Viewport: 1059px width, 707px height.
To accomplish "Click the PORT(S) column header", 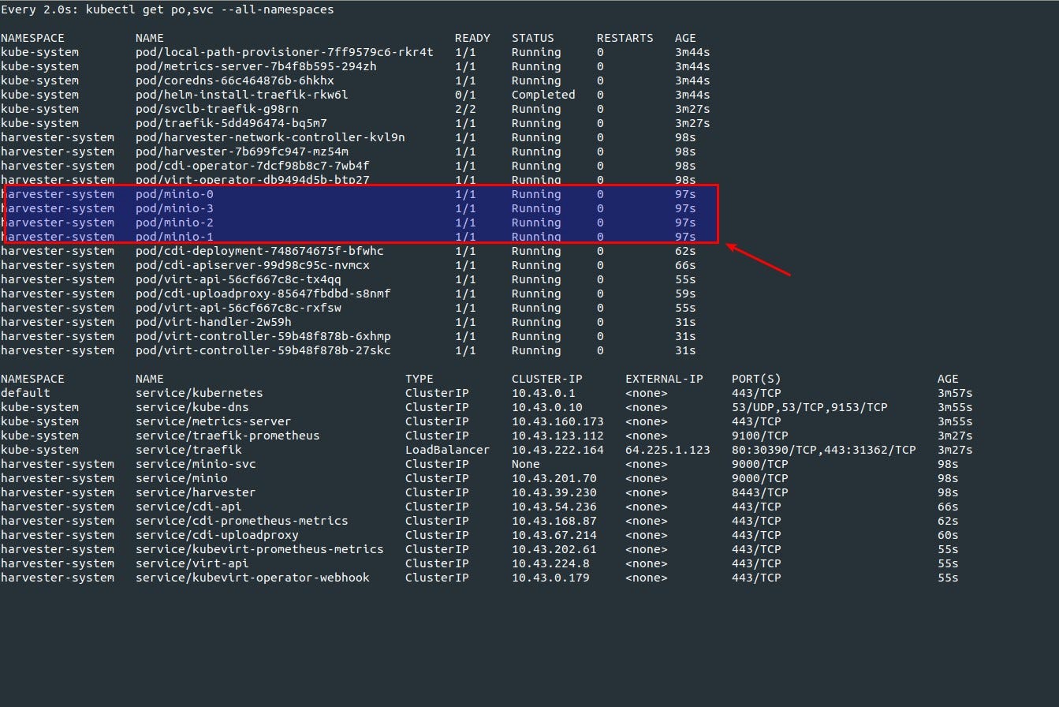I will point(756,379).
